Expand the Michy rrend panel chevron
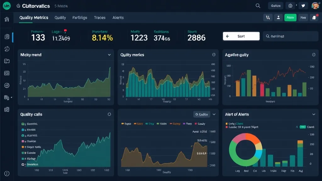This screenshot has height=181, width=322. tap(109, 55)
